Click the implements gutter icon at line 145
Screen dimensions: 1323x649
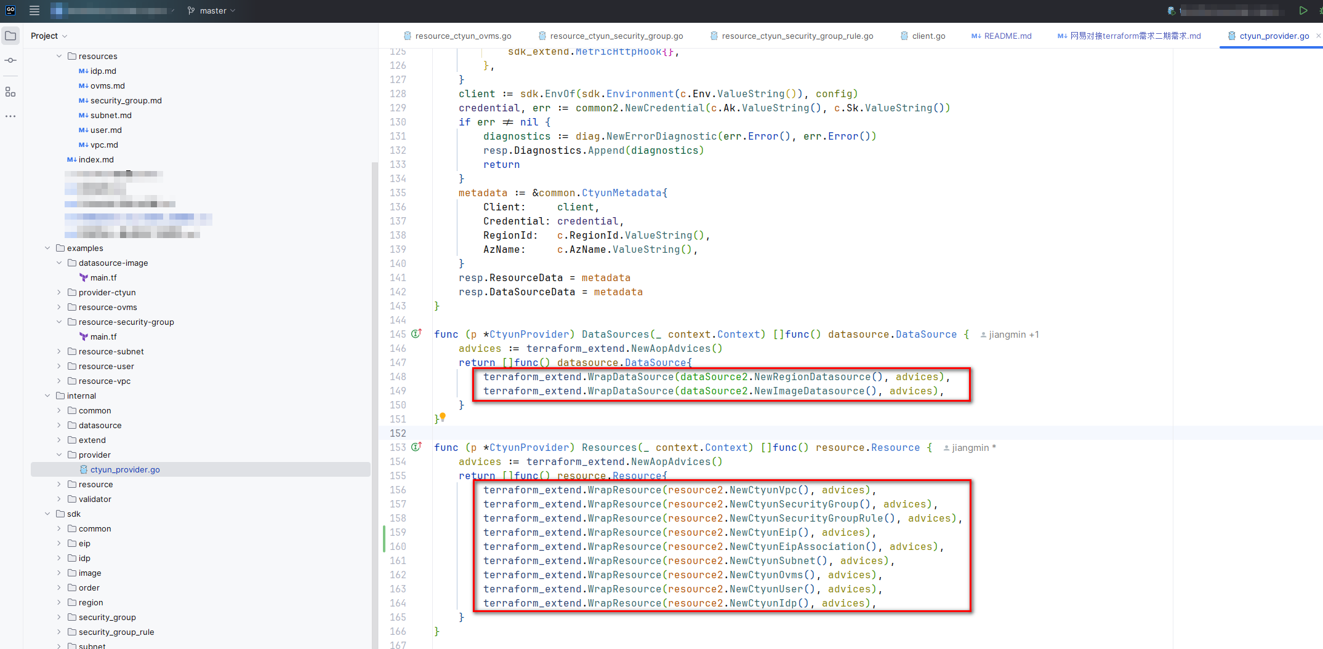417,333
